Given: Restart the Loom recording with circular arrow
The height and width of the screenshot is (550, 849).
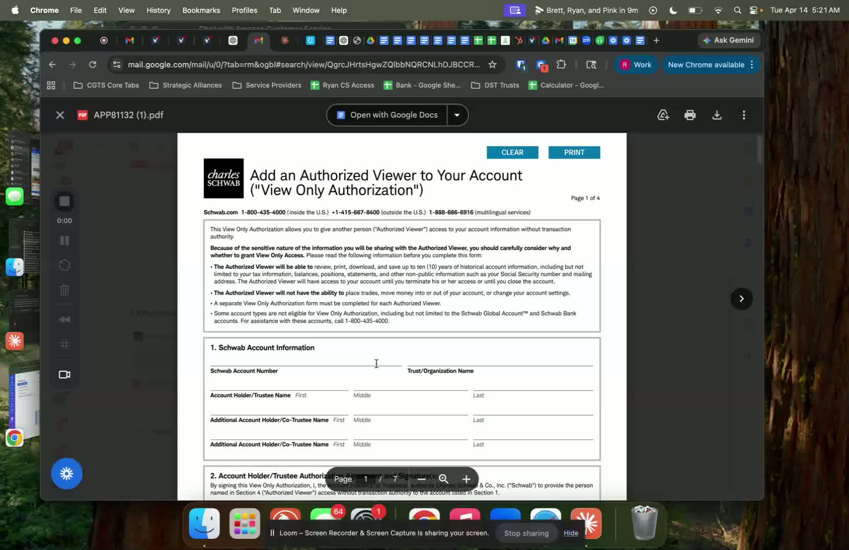Looking at the screenshot, I should tap(64, 265).
